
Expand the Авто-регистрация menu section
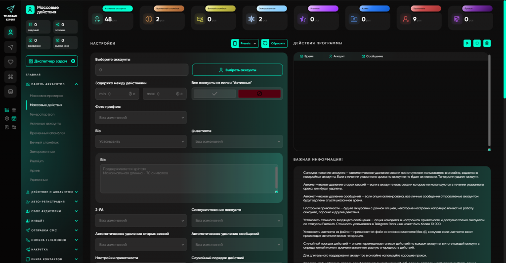(51, 201)
